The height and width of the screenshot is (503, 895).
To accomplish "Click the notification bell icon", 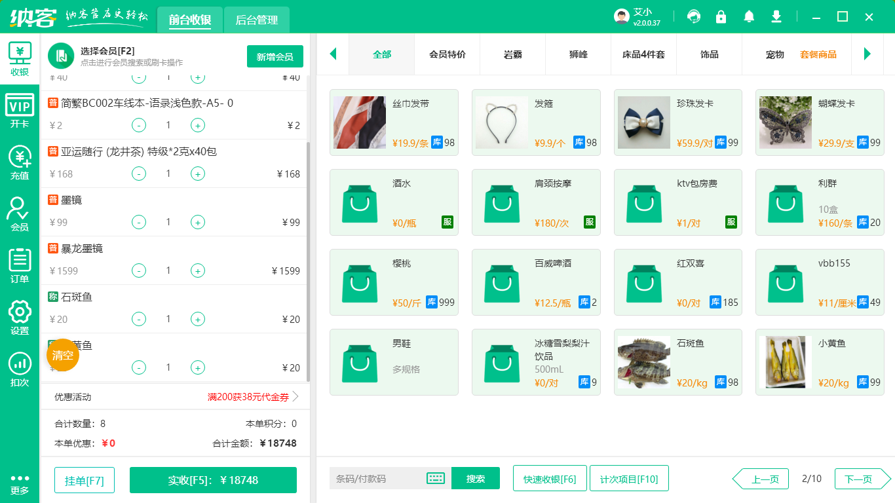I will pos(748,17).
